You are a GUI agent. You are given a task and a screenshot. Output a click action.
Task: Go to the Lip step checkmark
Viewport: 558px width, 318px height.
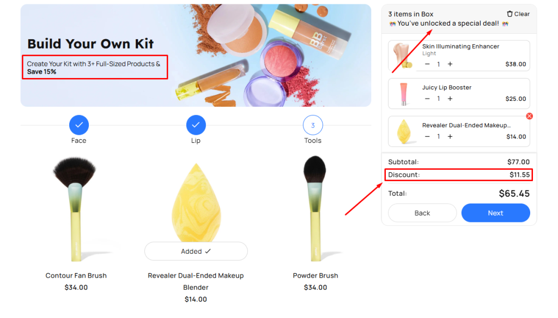click(x=196, y=125)
